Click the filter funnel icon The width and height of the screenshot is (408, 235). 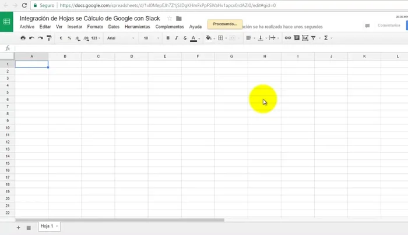click(x=314, y=38)
